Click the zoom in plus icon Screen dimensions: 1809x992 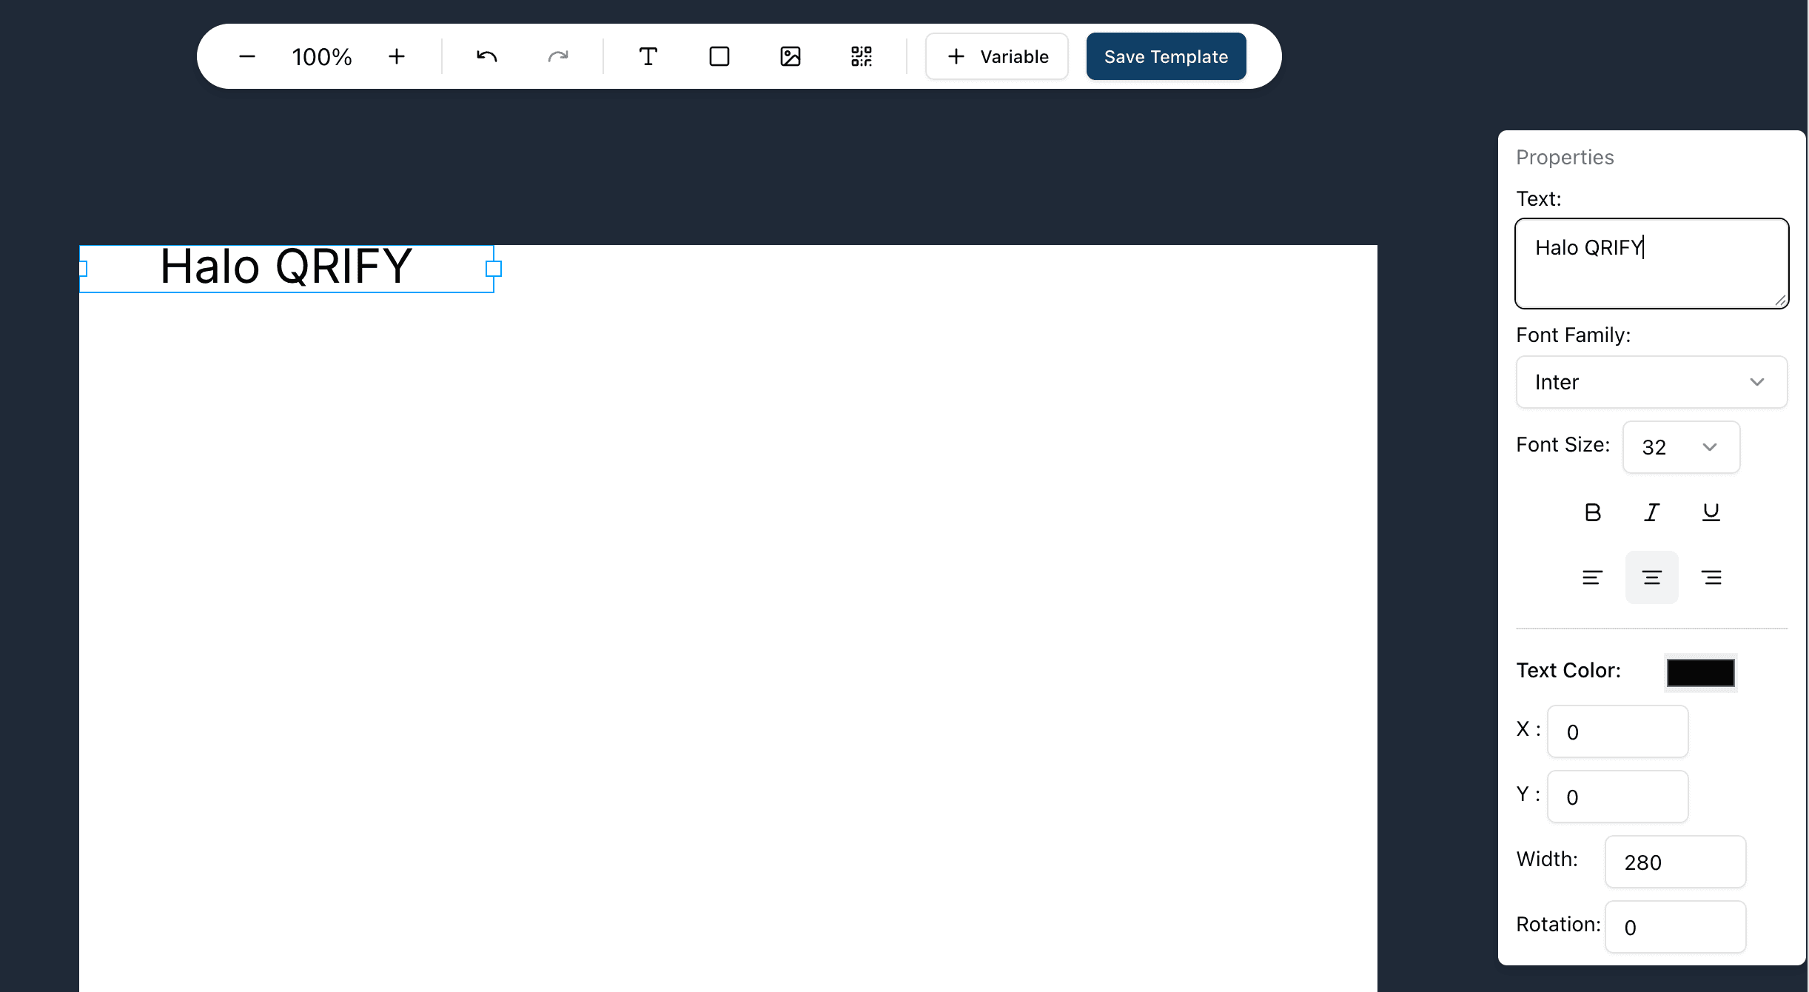[397, 56]
